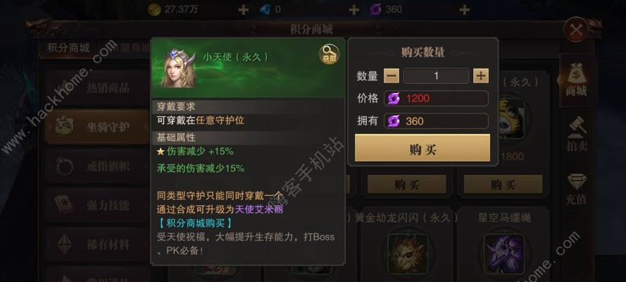Select the 戒指旗帜 category
Image resolution: width=626 pixels, height=282 pixels.
[x=97, y=166]
